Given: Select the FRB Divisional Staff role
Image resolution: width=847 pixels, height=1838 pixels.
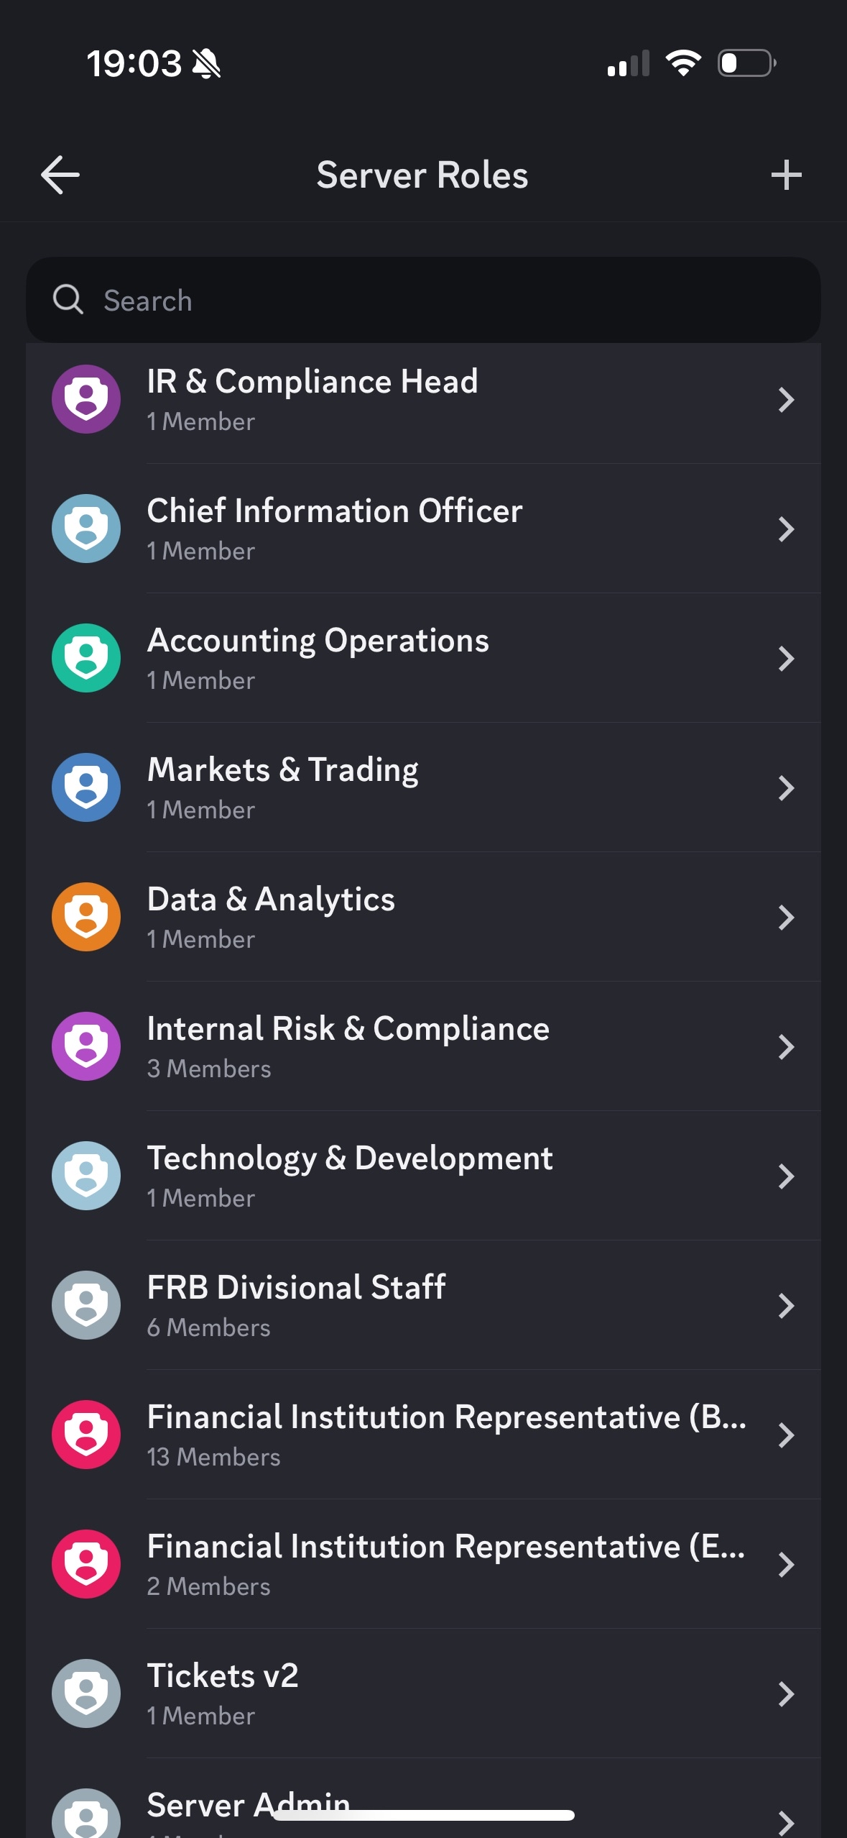Looking at the screenshot, I should 431,1305.
